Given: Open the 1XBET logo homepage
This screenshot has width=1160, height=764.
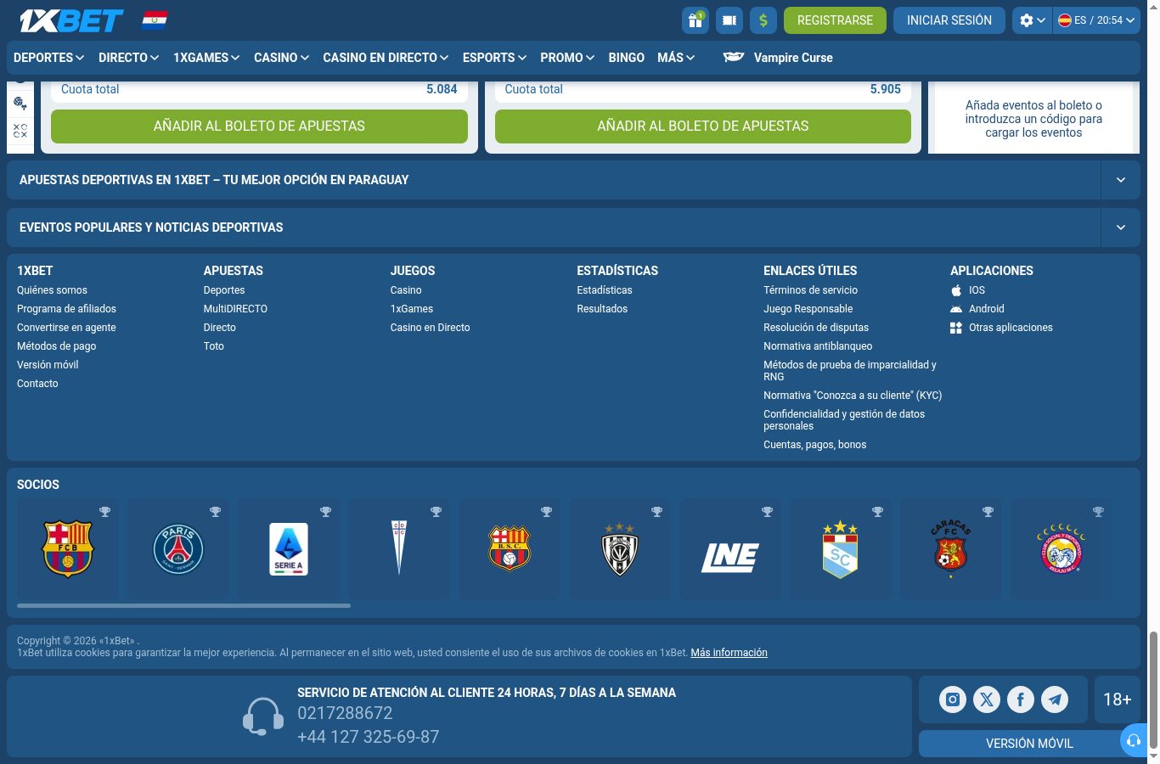Looking at the screenshot, I should (x=71, y=20).
